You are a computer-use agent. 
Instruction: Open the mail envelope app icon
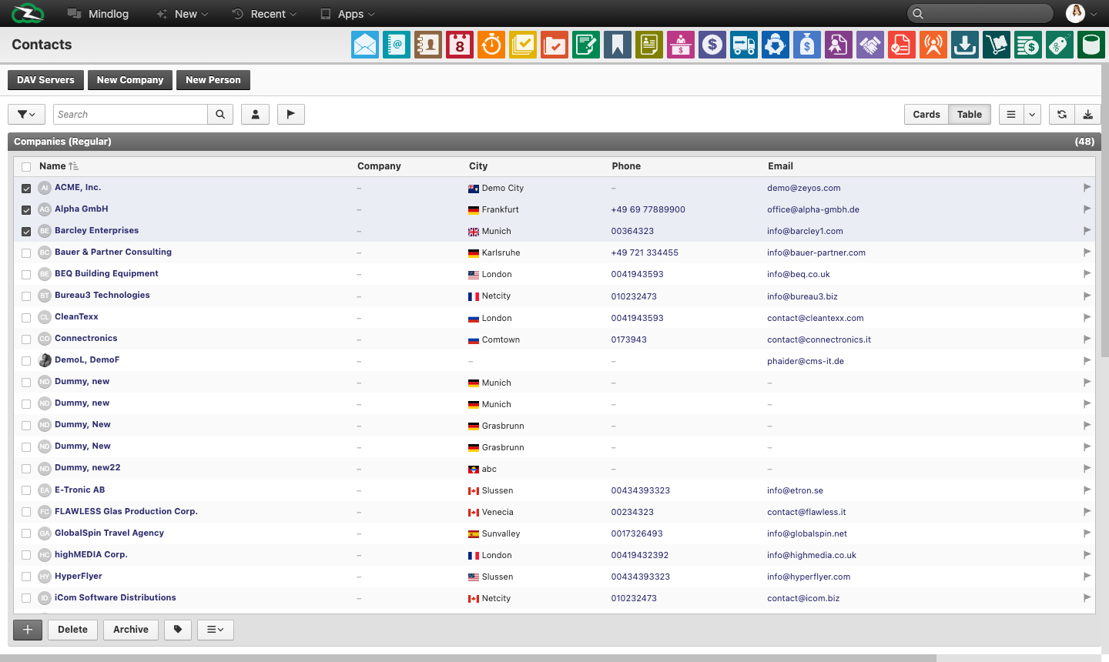click(365, 45)
